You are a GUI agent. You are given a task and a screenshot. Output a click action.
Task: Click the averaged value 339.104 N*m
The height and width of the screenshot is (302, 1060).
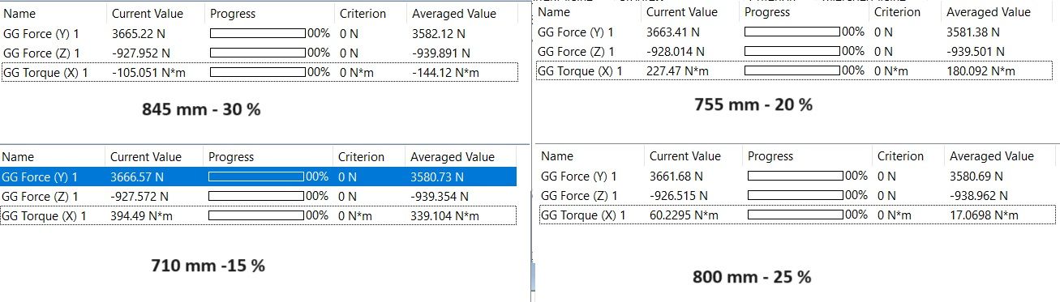click(444, 215)
